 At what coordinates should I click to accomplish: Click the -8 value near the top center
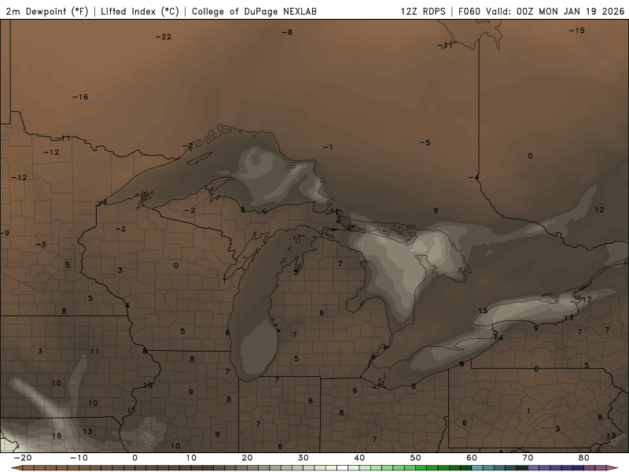[287, 32]
